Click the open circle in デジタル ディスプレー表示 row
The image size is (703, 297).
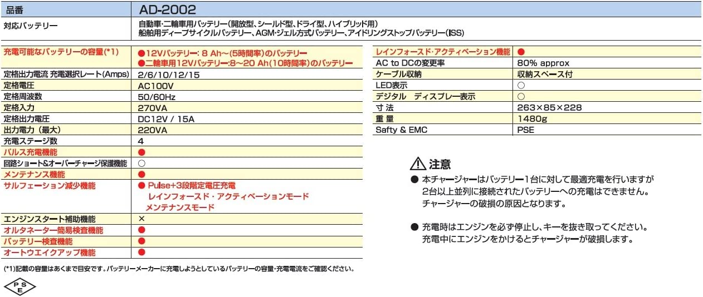click(521, 97)
